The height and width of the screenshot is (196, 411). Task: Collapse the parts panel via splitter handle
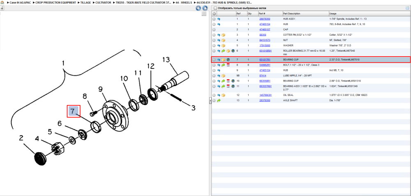tap(210, 100)
